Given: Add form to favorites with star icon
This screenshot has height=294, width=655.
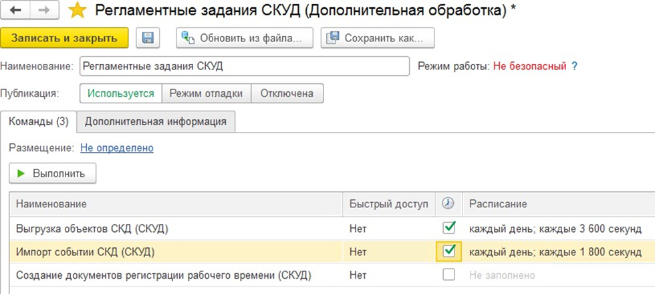Looking at the screenshot, I should (77, 11).
